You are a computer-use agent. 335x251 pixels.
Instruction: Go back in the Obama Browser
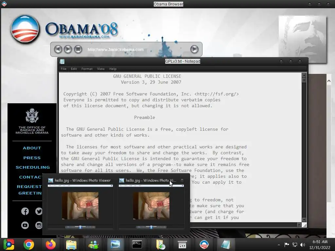58,49
